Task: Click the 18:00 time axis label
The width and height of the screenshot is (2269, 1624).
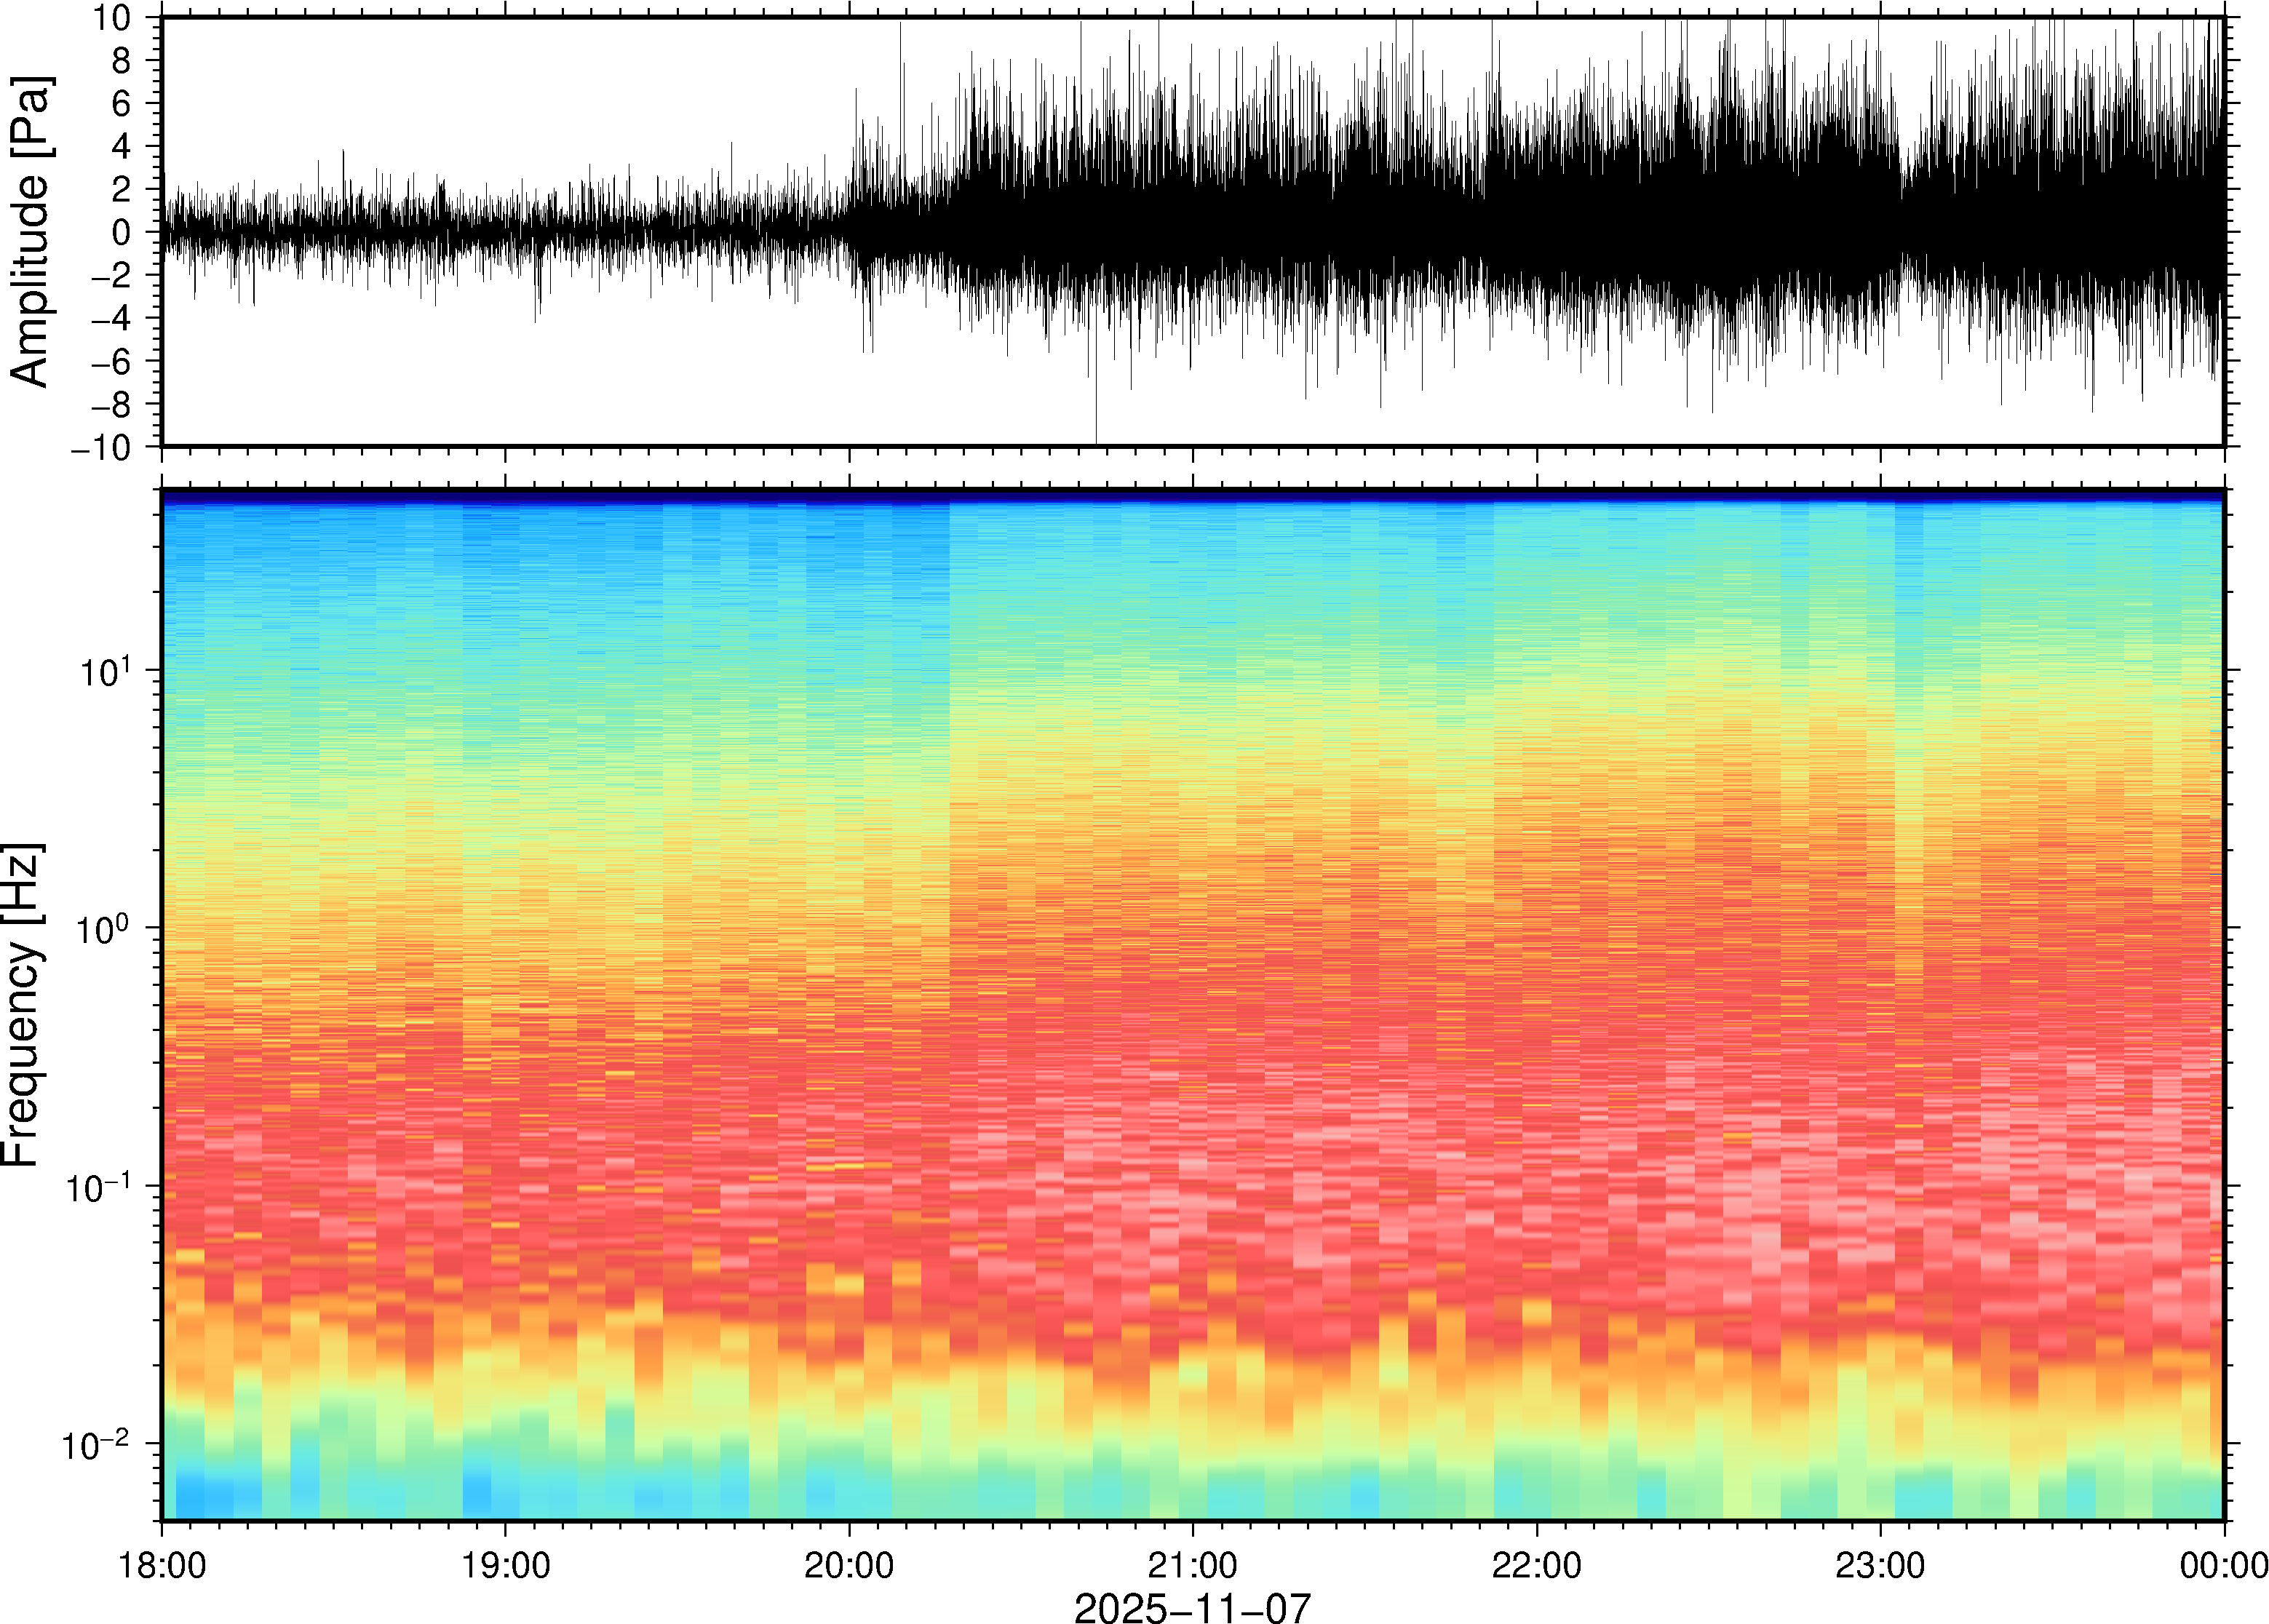Action: [x=162, y=1565]
